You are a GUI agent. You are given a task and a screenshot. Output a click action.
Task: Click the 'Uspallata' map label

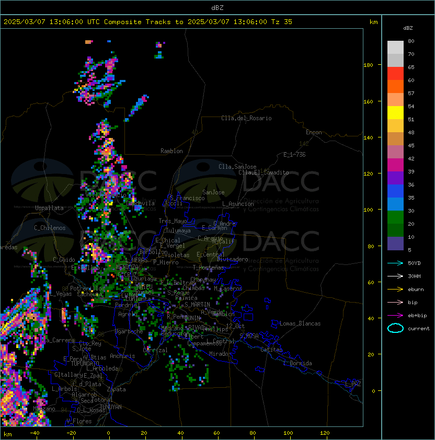click(49, 208)
